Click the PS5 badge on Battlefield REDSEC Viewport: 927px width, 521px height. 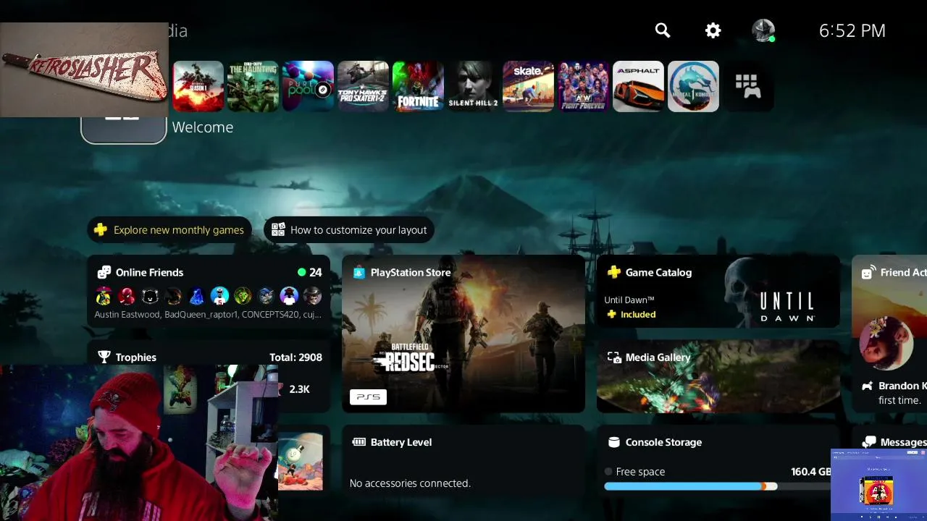pyautogui.click(x=368, y=397)
